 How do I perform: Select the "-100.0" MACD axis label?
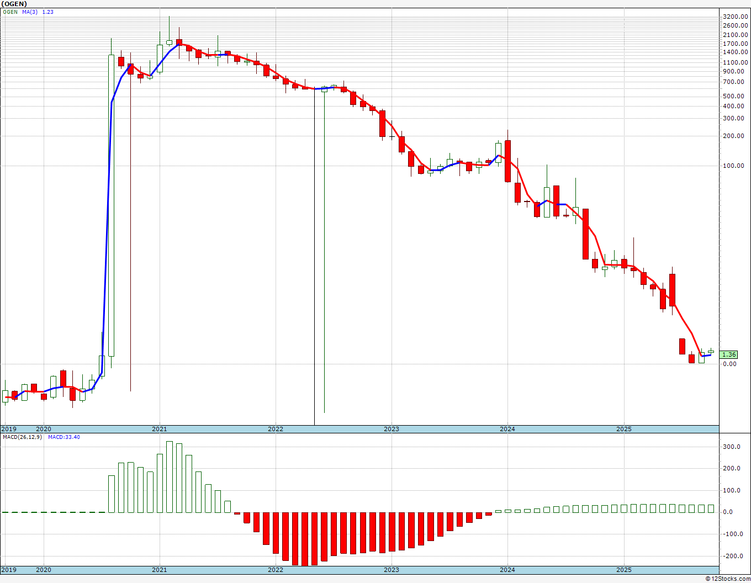(732, 534)
